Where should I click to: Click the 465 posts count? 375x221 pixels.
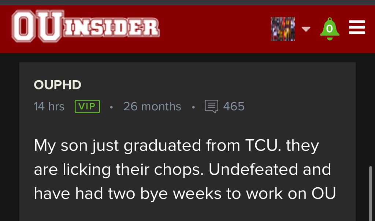tap(234, 106)
